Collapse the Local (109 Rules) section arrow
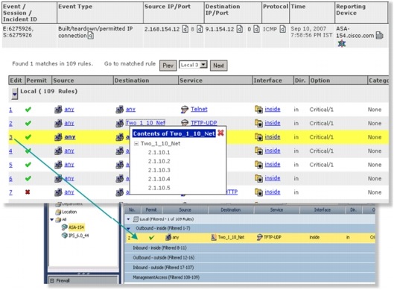Screen dimensions: 394x290 (15, 94)
